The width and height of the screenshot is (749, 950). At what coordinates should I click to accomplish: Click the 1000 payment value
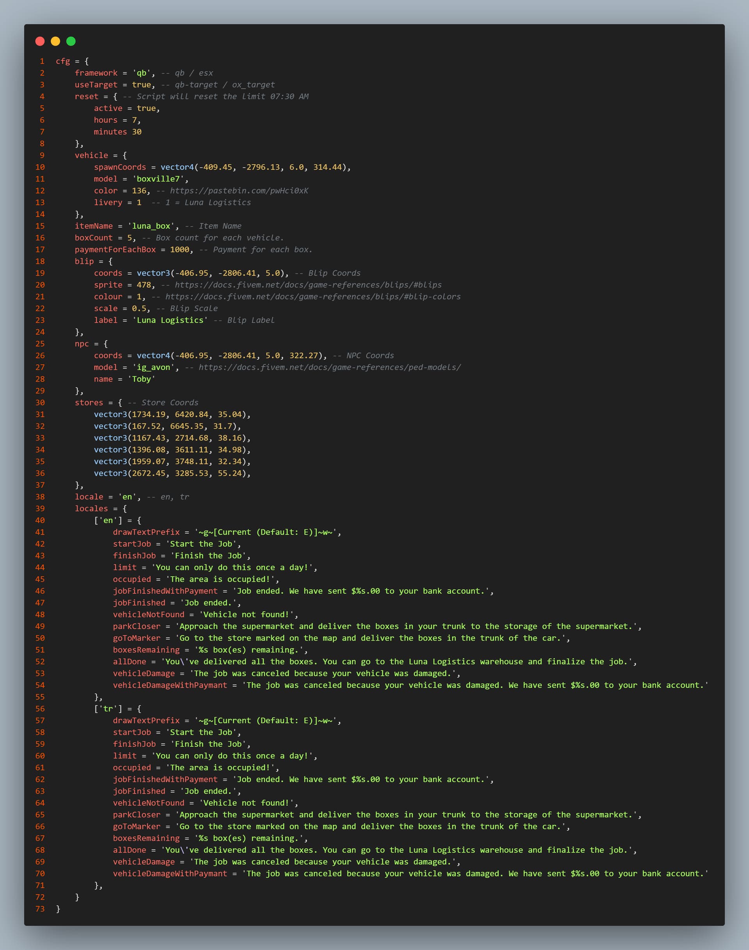[x=180, y=250]
